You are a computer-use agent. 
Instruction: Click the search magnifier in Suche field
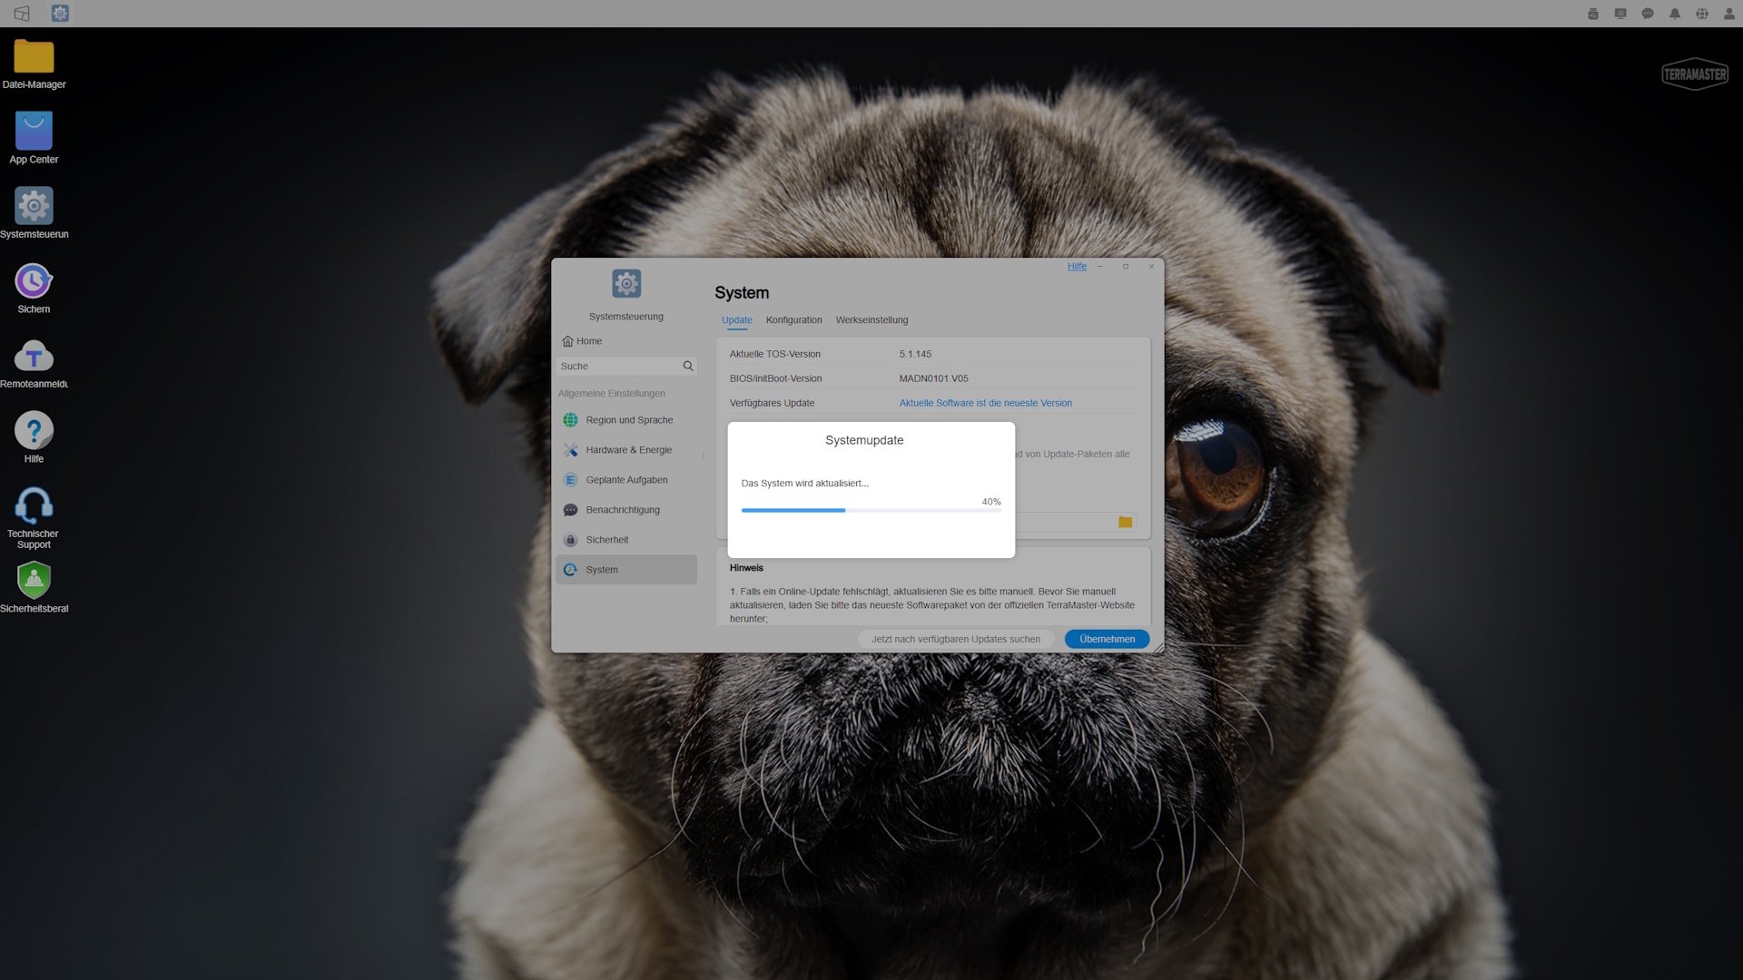(x=688, y=367)
